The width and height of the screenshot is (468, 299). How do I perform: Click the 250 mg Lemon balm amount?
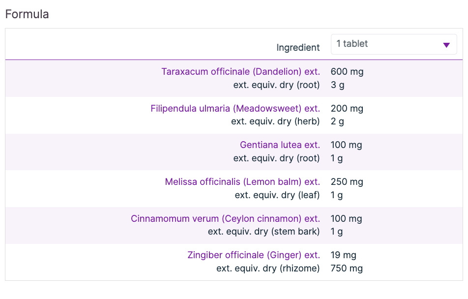[x=347, y=182]
